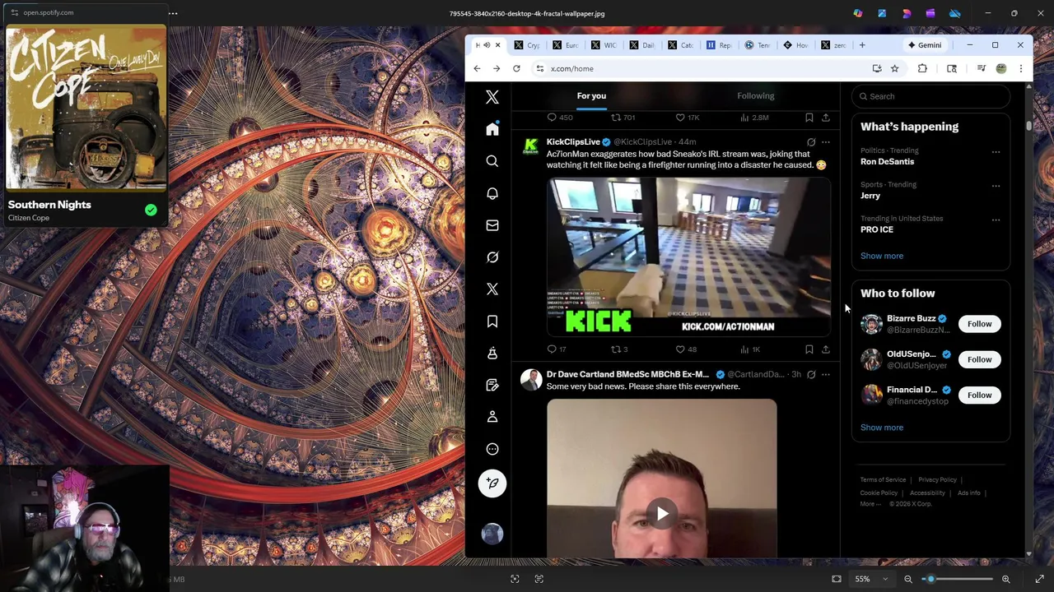
Task: Toggle fit-to-window in Photos viewer
Action: (x=837, y=579)
